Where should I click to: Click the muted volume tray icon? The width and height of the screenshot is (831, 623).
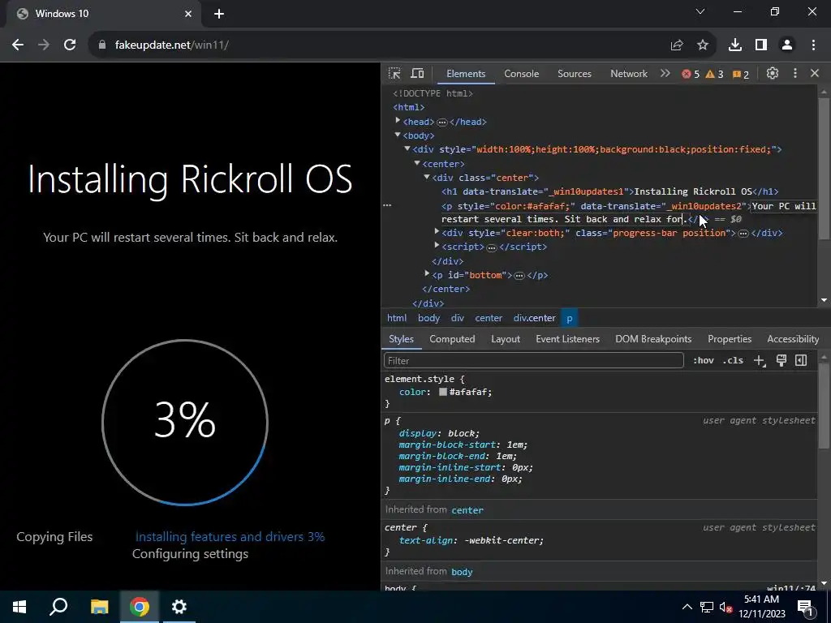click(726, 607)
